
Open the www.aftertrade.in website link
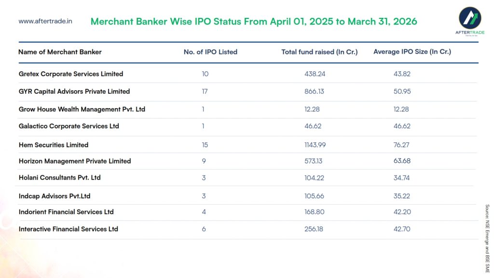tap(45, 21)
